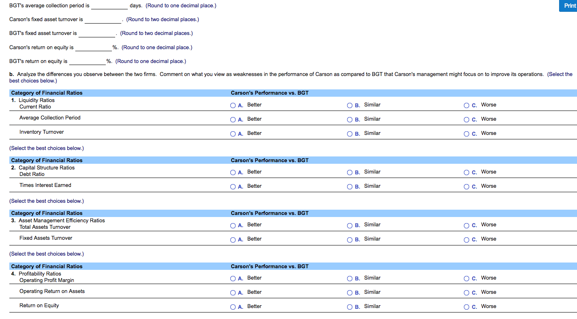
Task: Select Better for Current Ratio
Action: pos(233,105)
